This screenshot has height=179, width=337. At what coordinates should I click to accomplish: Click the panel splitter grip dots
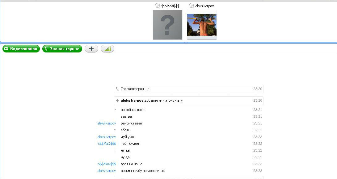[186, 43]
